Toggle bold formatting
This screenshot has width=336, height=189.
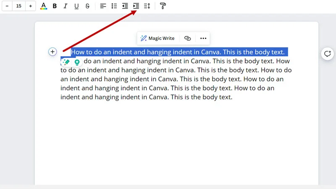pos(55,6)
